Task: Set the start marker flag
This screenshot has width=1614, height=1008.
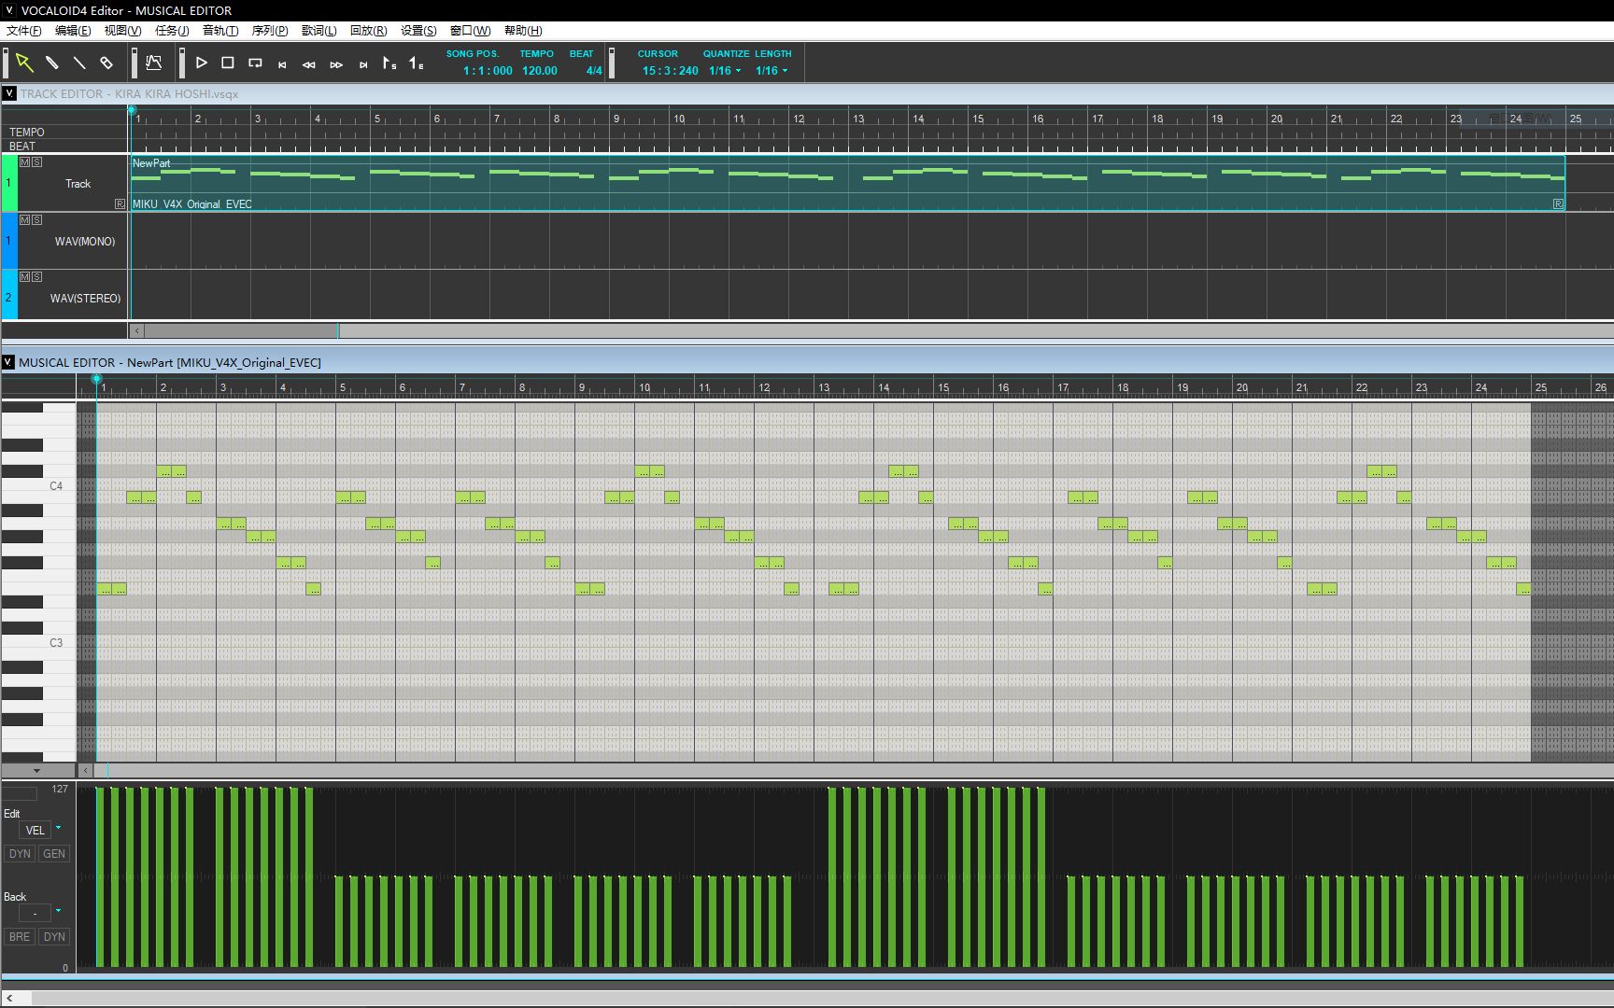Action: (x=389, y=63)
